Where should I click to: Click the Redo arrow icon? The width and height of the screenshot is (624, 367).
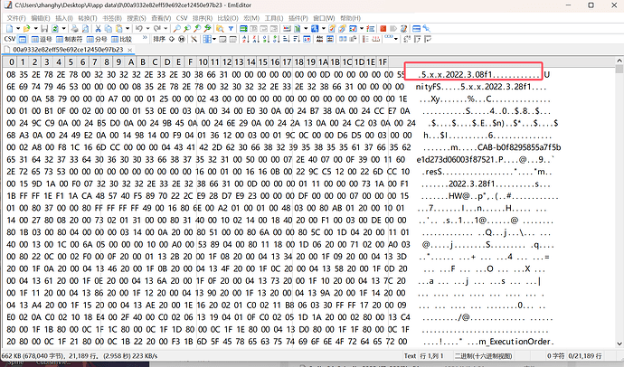click(x=156, y=29)
